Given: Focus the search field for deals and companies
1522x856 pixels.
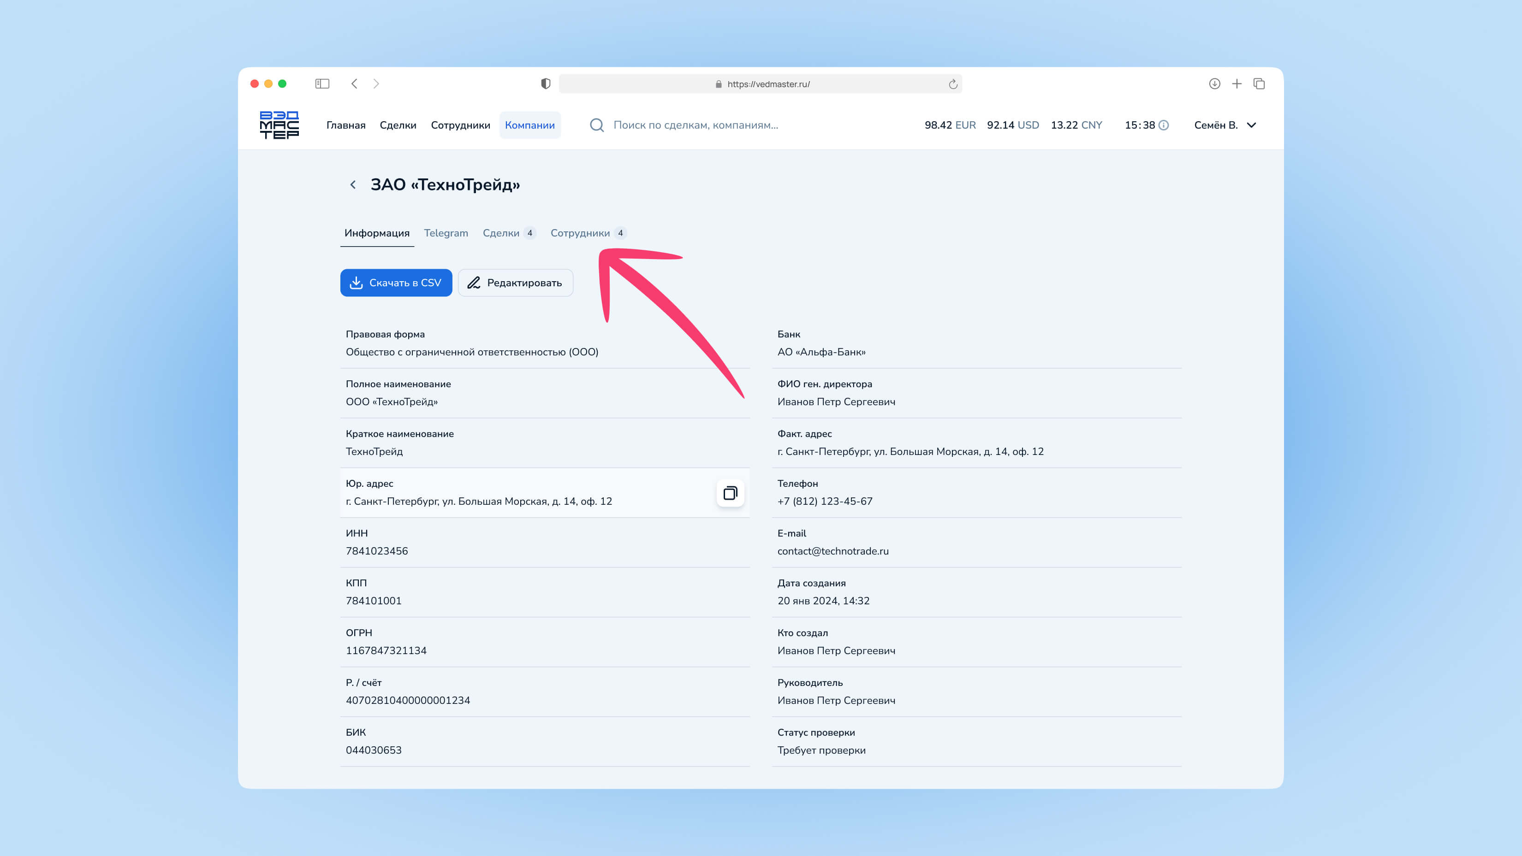Looking at the screenshot, I should [696, 125].
